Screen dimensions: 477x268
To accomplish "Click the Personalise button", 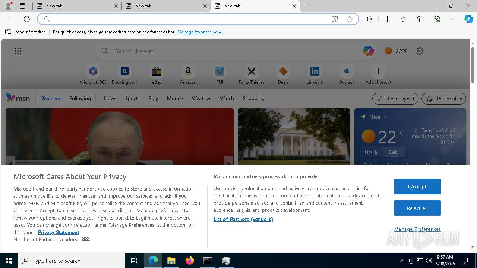I will (444, 99).
